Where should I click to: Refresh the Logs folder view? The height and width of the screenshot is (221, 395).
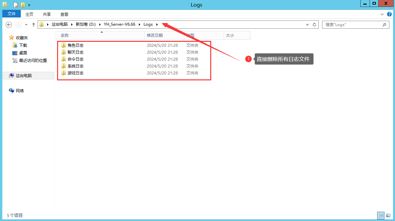coord(314,25)
